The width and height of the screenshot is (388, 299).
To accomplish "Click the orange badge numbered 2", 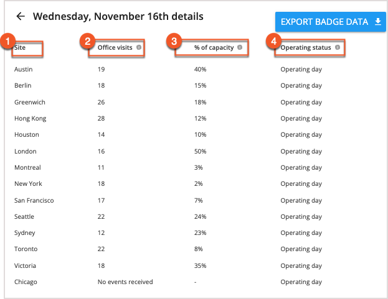I will [x=88, y=42].
